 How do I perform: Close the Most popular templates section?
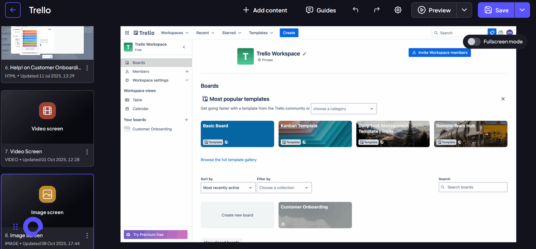(x=503, y=99)
